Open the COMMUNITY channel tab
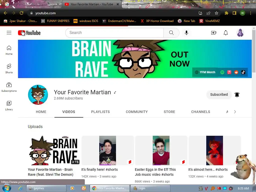The width and height of the screenshot is (256, 192). 137,112
